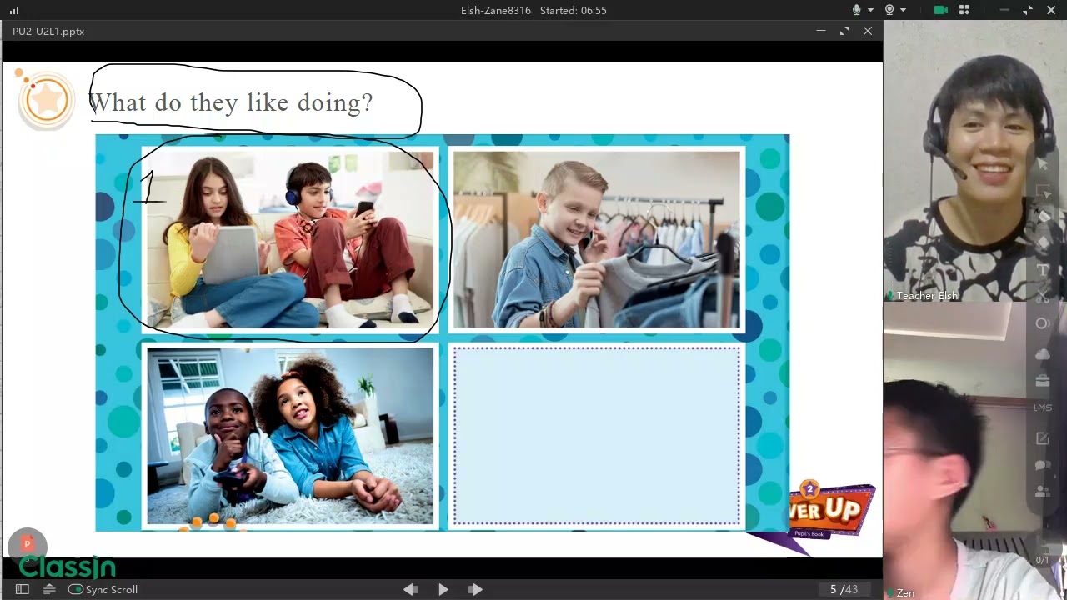This screenshot has height=600, width=1067.
Task: Click Zen student video feed
Action: (x=974, y=451)
